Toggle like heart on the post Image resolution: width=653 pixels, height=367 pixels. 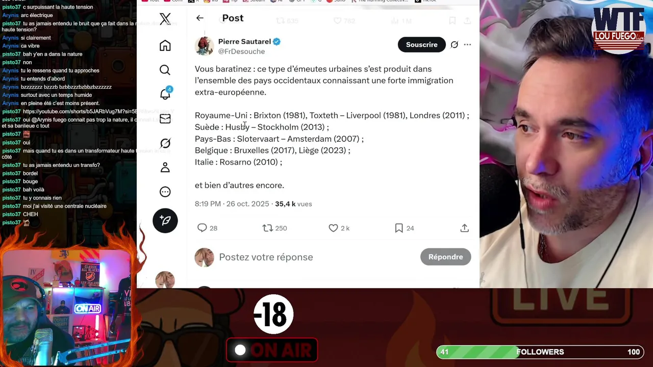pyautogui.click(x=333, y=228)
